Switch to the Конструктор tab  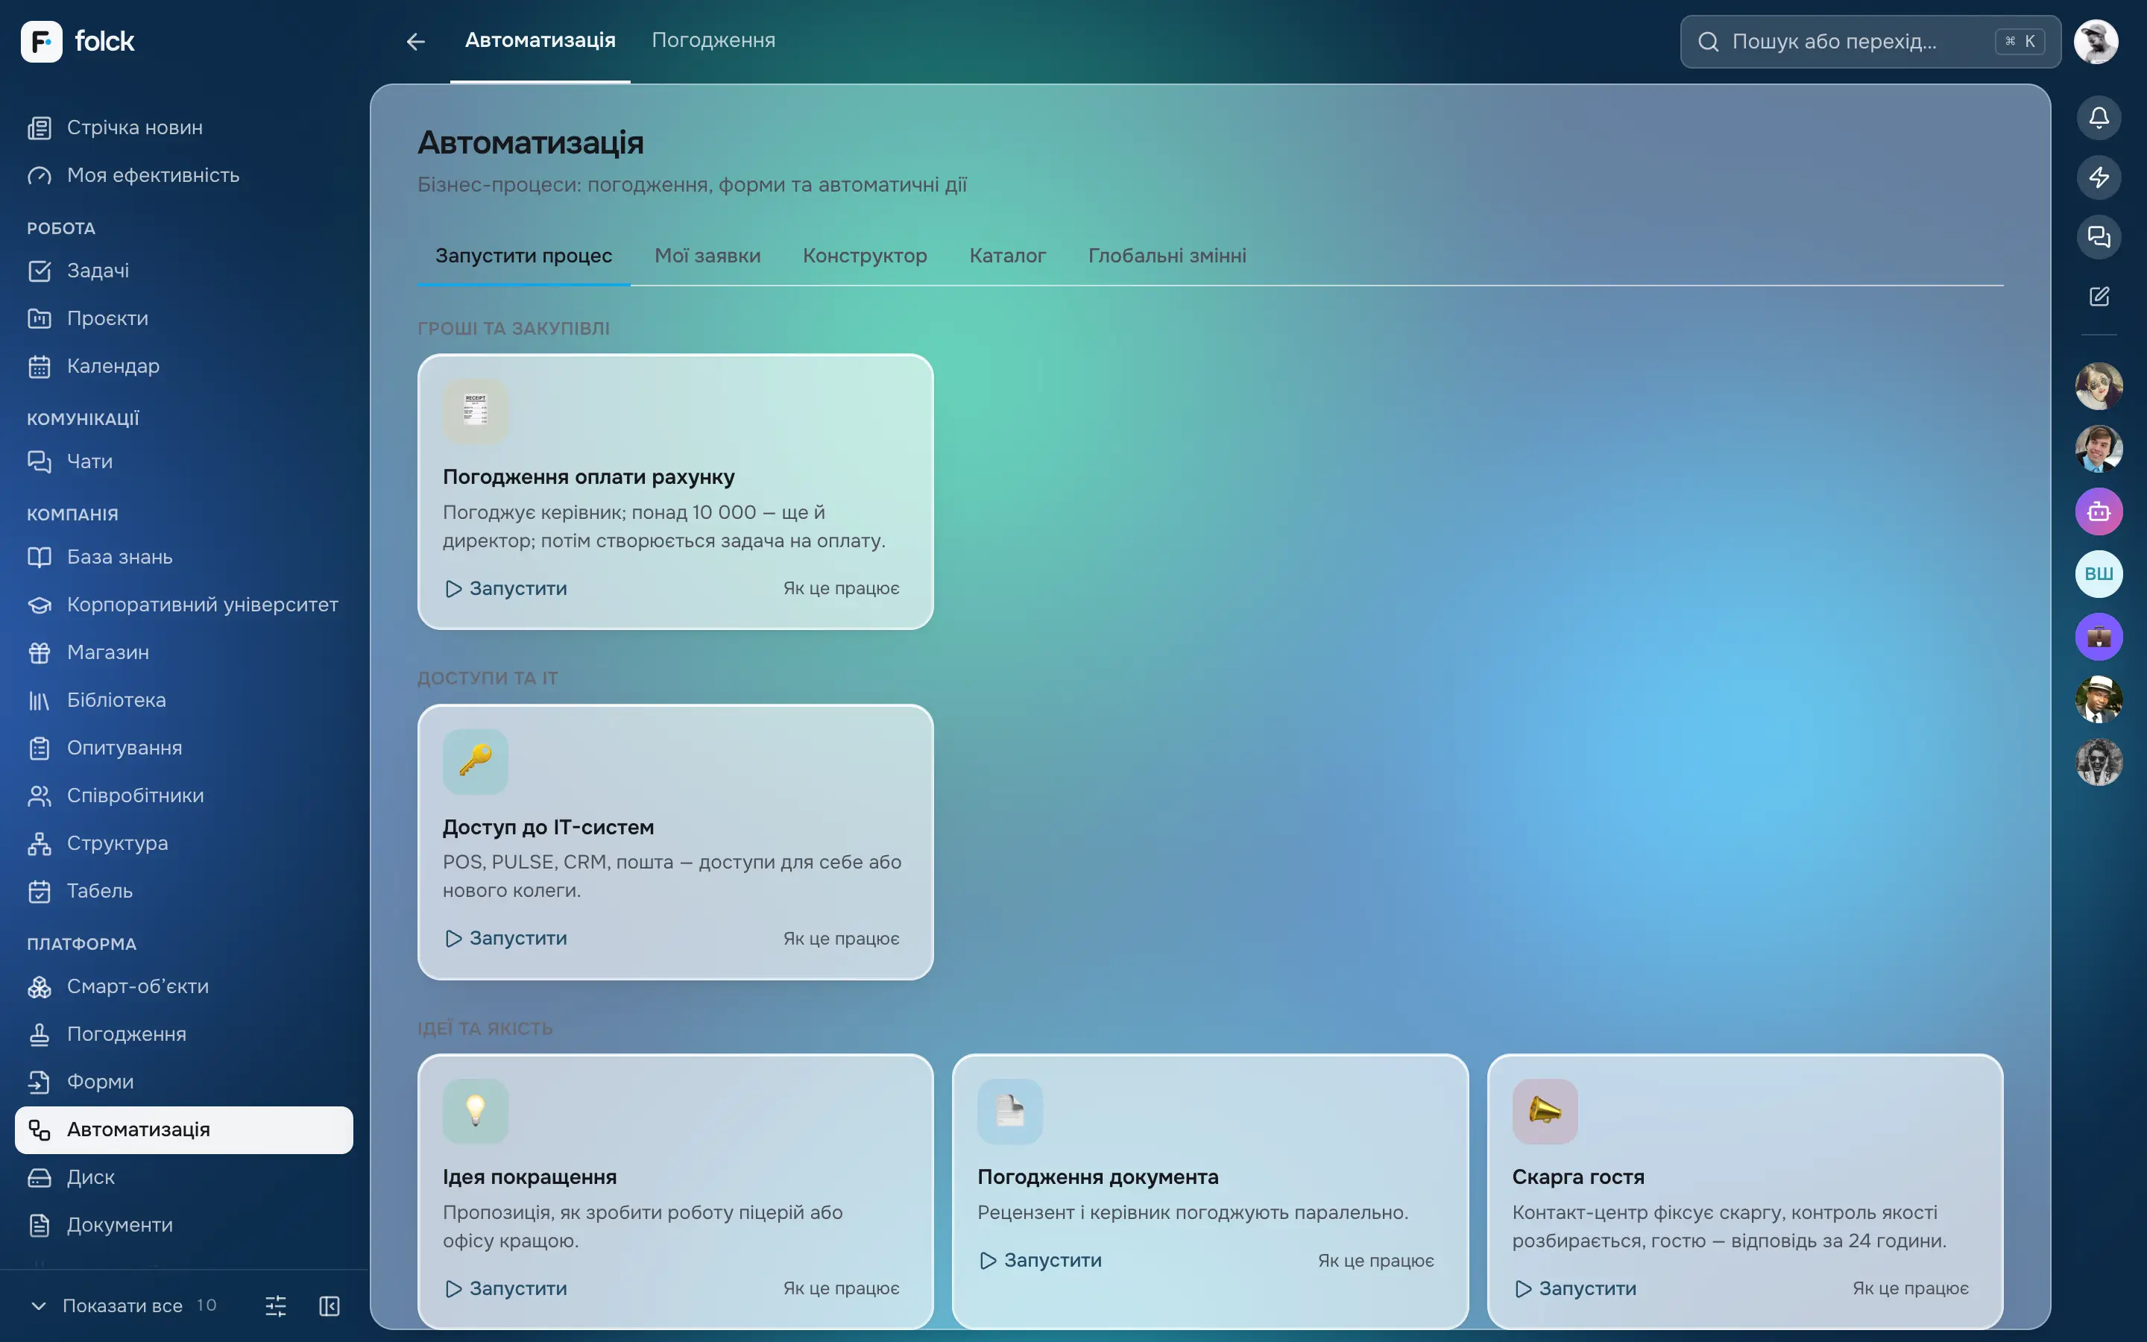click(x=865, y=256)
